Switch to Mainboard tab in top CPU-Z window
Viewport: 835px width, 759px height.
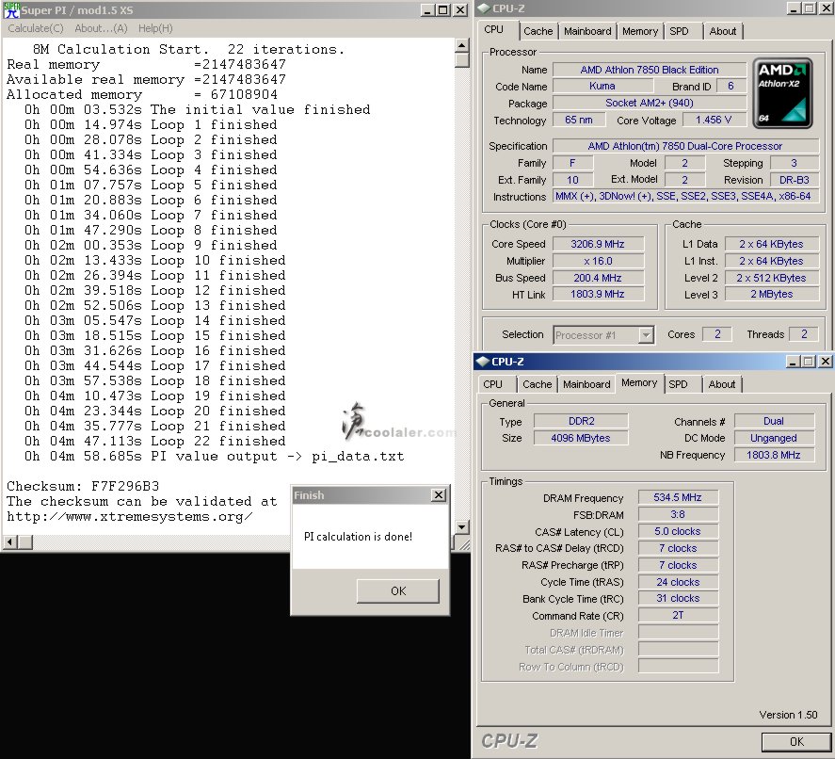pos(587,31)
